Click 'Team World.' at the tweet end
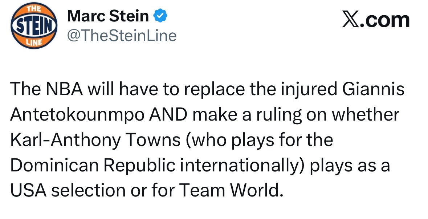The height and width of the screenshot is (219, 428). pos(232,190)
